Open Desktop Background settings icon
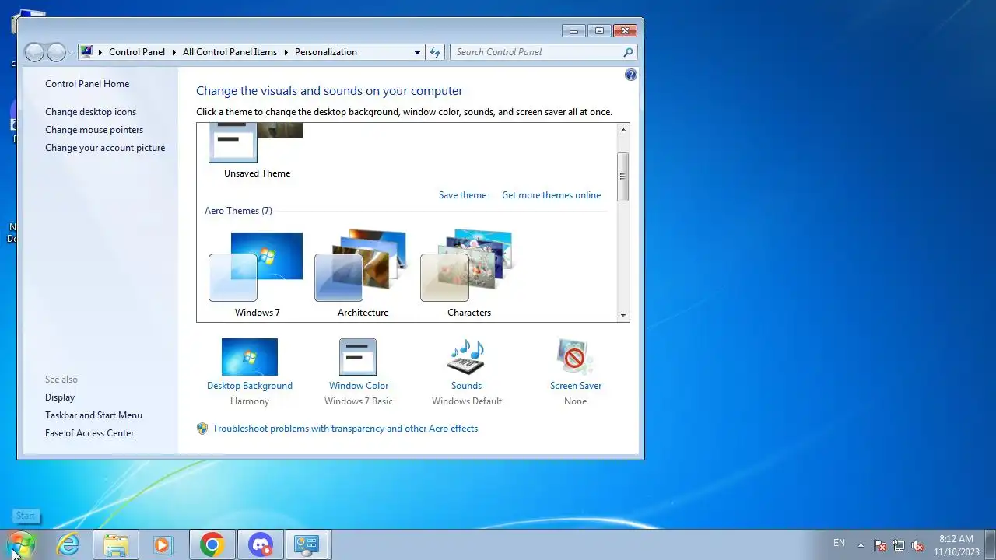This screenshot has height=560, width=996. tap(250, 357)
